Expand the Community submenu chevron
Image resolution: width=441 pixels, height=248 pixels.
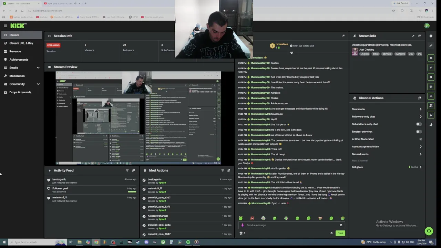(38, 84)
